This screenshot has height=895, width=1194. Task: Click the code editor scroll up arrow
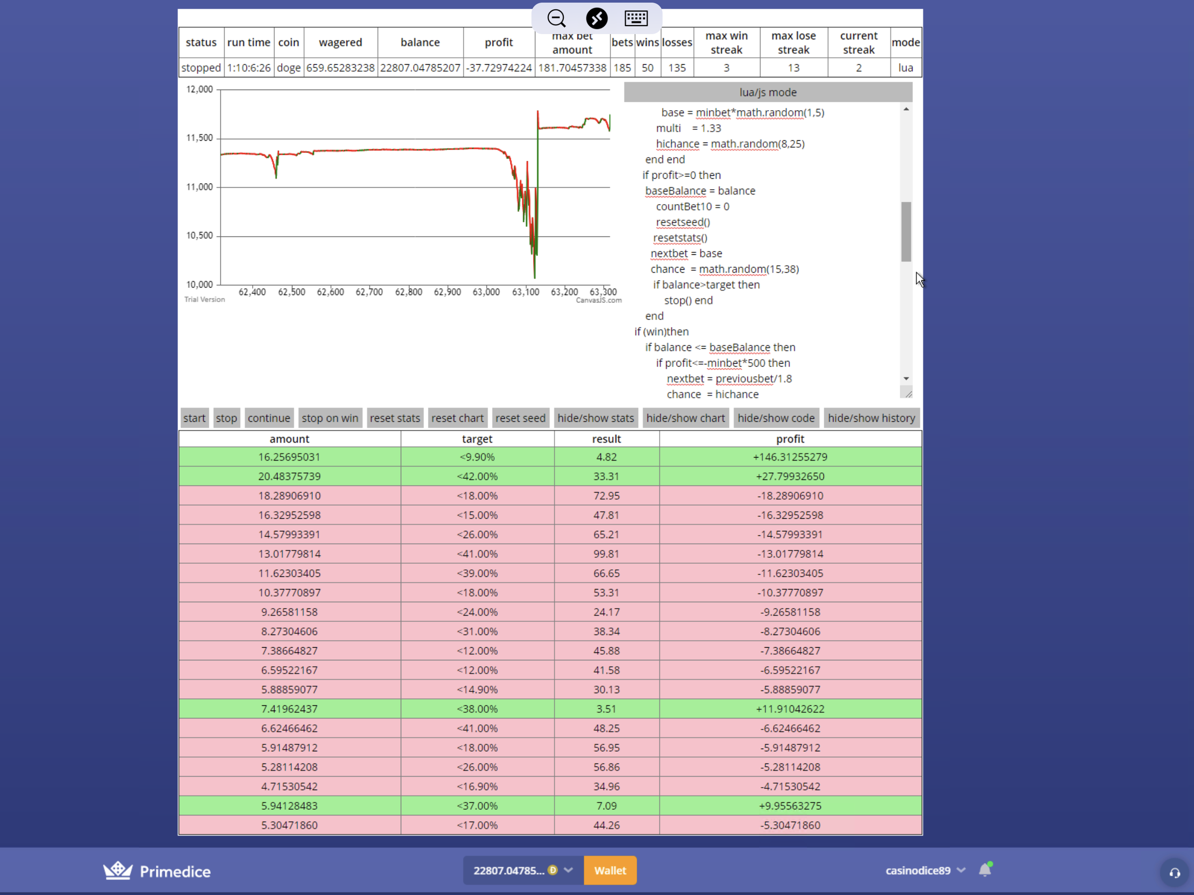tap(906, 109)
